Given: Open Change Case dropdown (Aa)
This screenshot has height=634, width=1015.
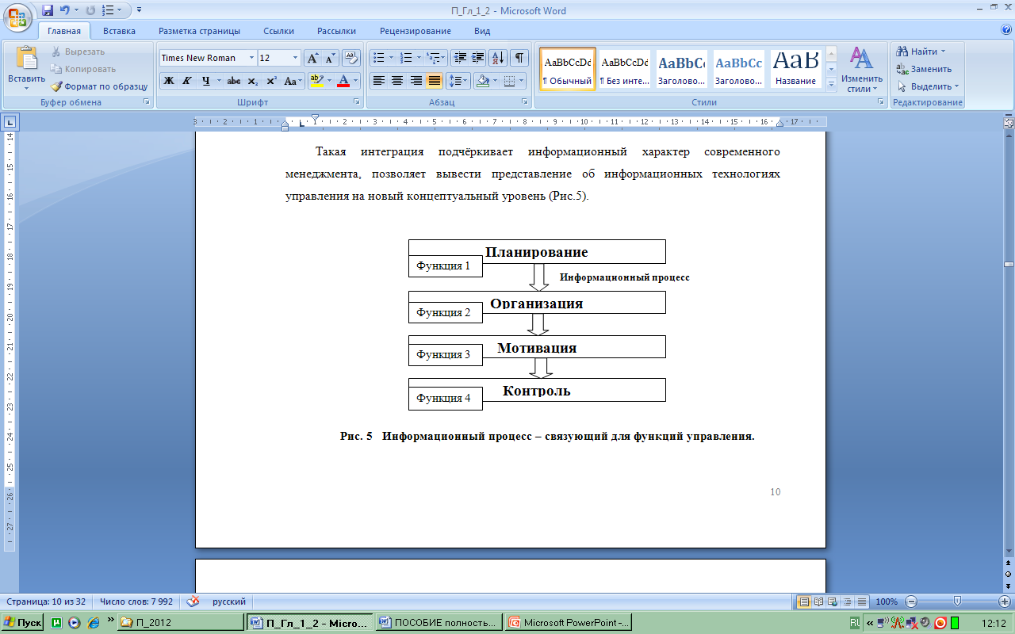Looking at the screenshot, I should [292, 81].
